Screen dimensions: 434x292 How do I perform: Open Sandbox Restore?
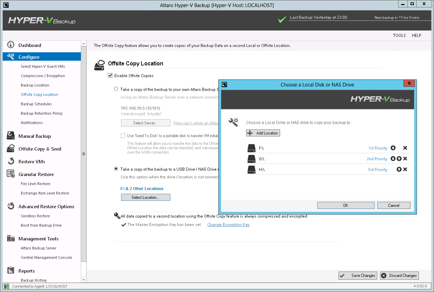click(35, 216)
